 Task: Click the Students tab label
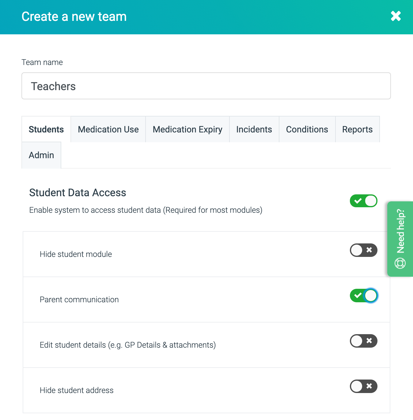46,129
